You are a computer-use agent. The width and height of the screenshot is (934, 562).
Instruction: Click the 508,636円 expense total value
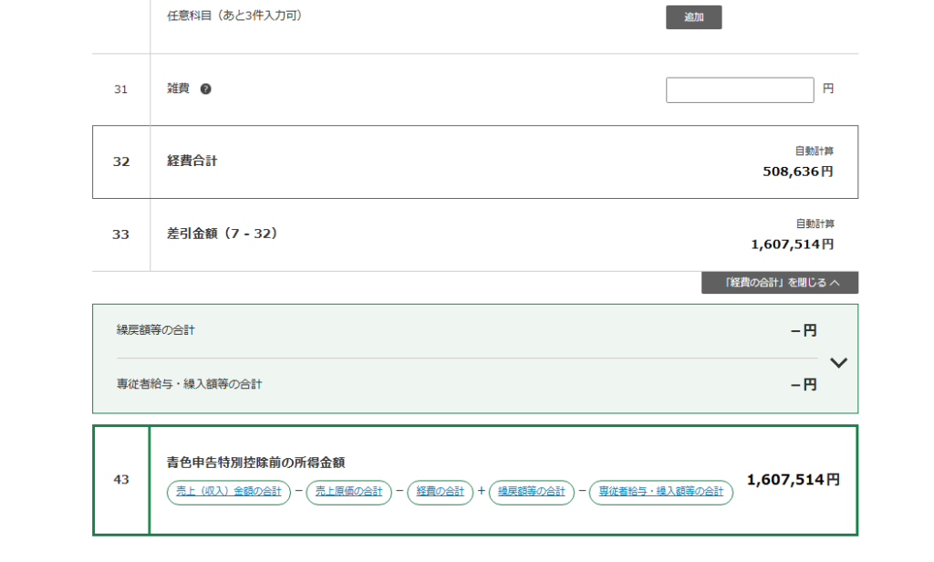coord(797,172)
